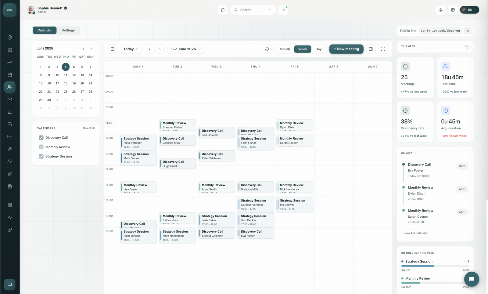Copy the public booking link
The height and width of the screenshot is (294, 488).
468,31
